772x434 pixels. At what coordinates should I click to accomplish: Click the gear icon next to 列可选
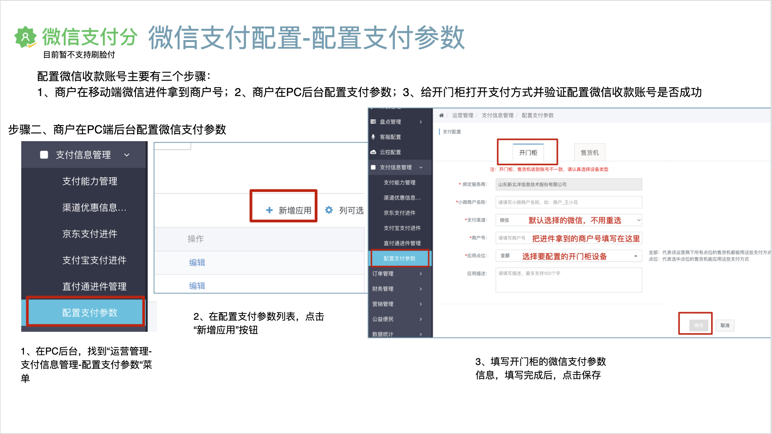pos(329,210)
